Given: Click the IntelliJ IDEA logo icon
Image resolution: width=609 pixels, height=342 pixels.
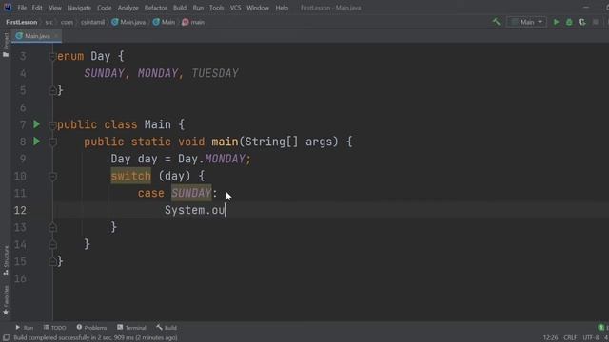Looking at the screenshot, I should tap(8, 8).
